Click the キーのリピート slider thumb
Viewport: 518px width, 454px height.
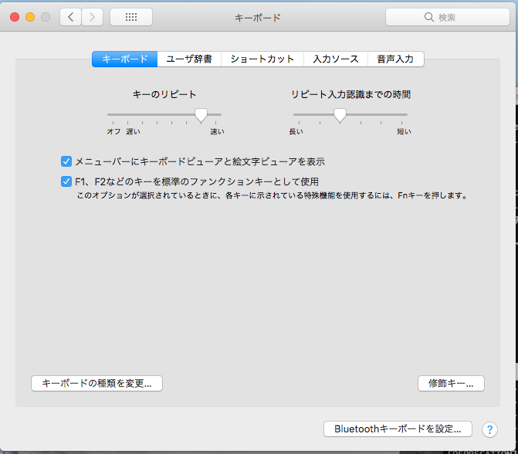coord(201,115)
